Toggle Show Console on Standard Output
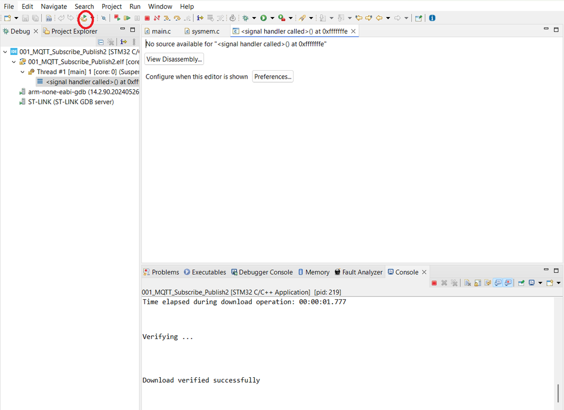Screen dimensions: 564x410 [x=498, y=283]
